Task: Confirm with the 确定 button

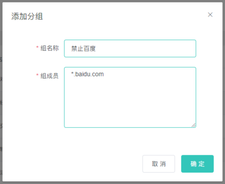Action: point(197,164)
